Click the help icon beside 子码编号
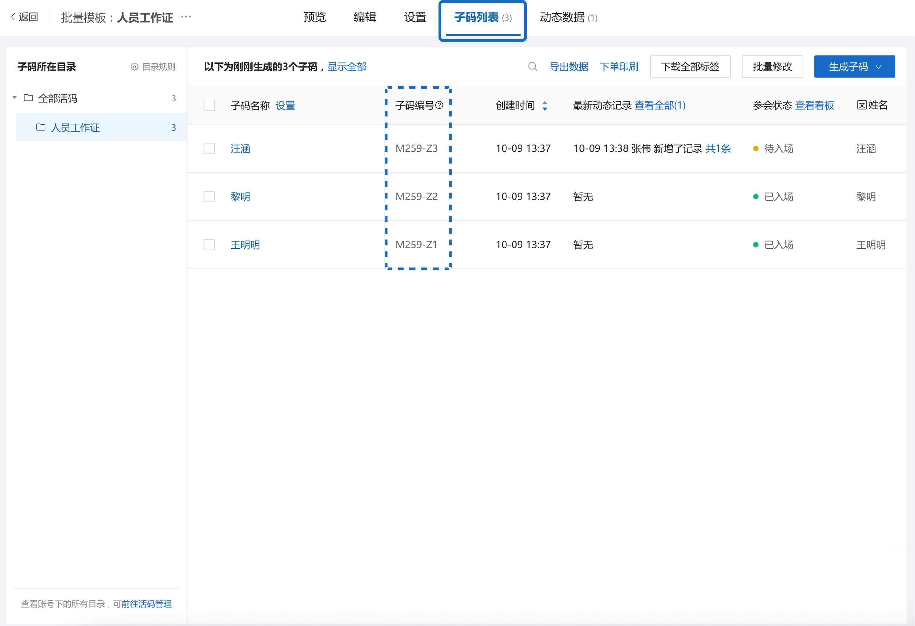Viewport: 915px width, 626px height. 439,105
